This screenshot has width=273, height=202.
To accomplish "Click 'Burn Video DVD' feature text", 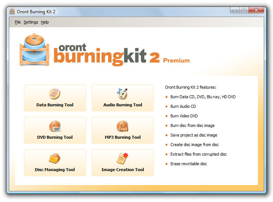I will (x=184, y=116).
